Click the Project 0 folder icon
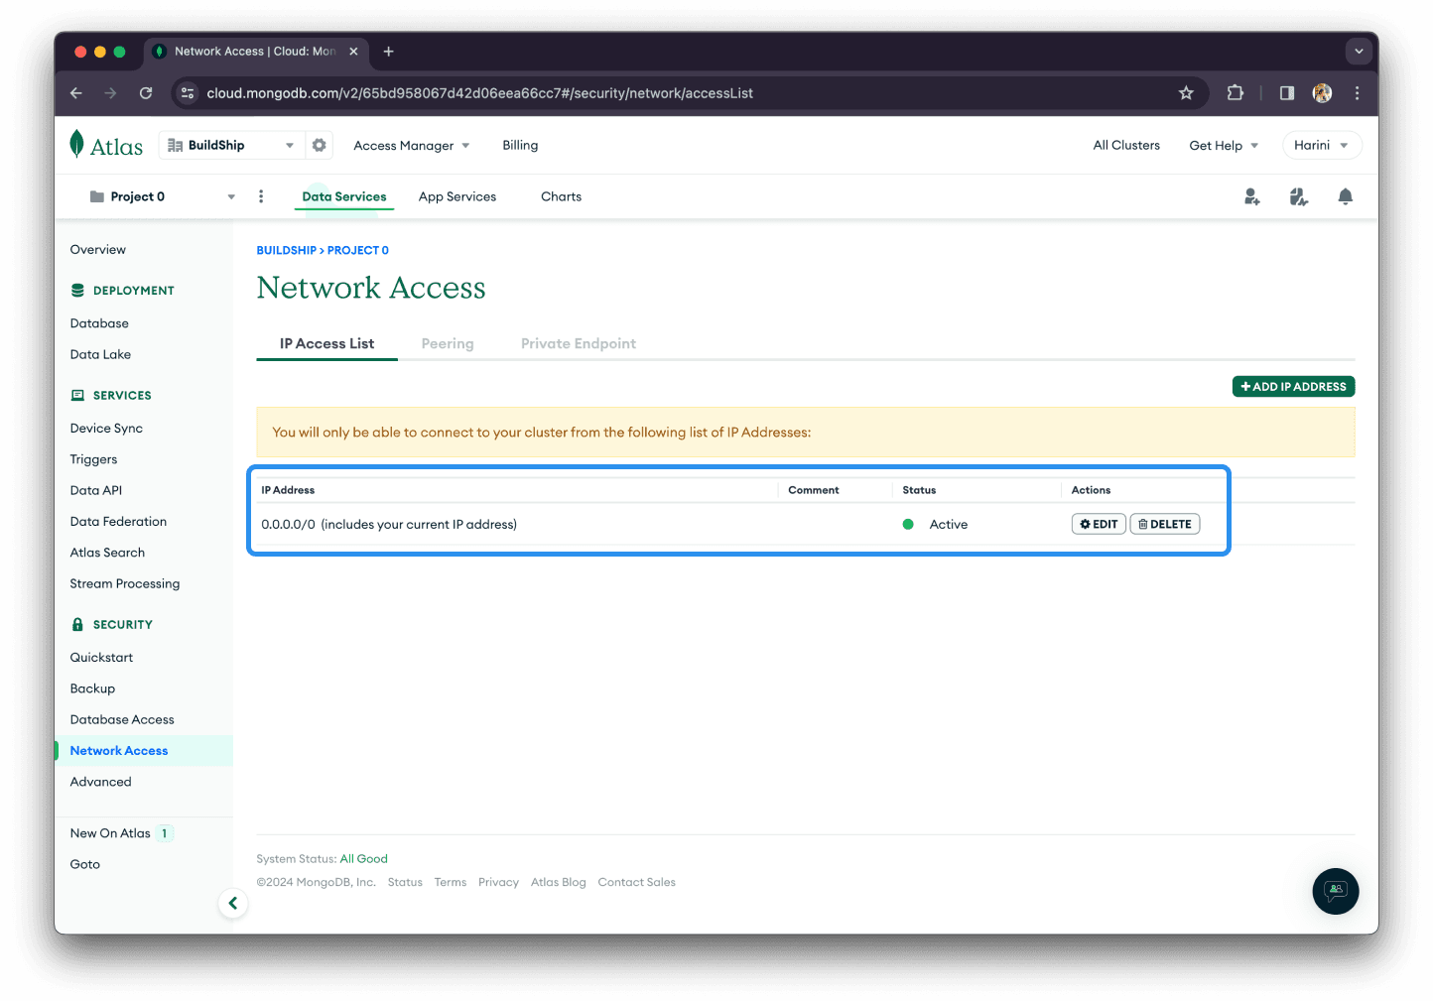The width and height of the screenshot is (1433, 1001). click(96, 195)
